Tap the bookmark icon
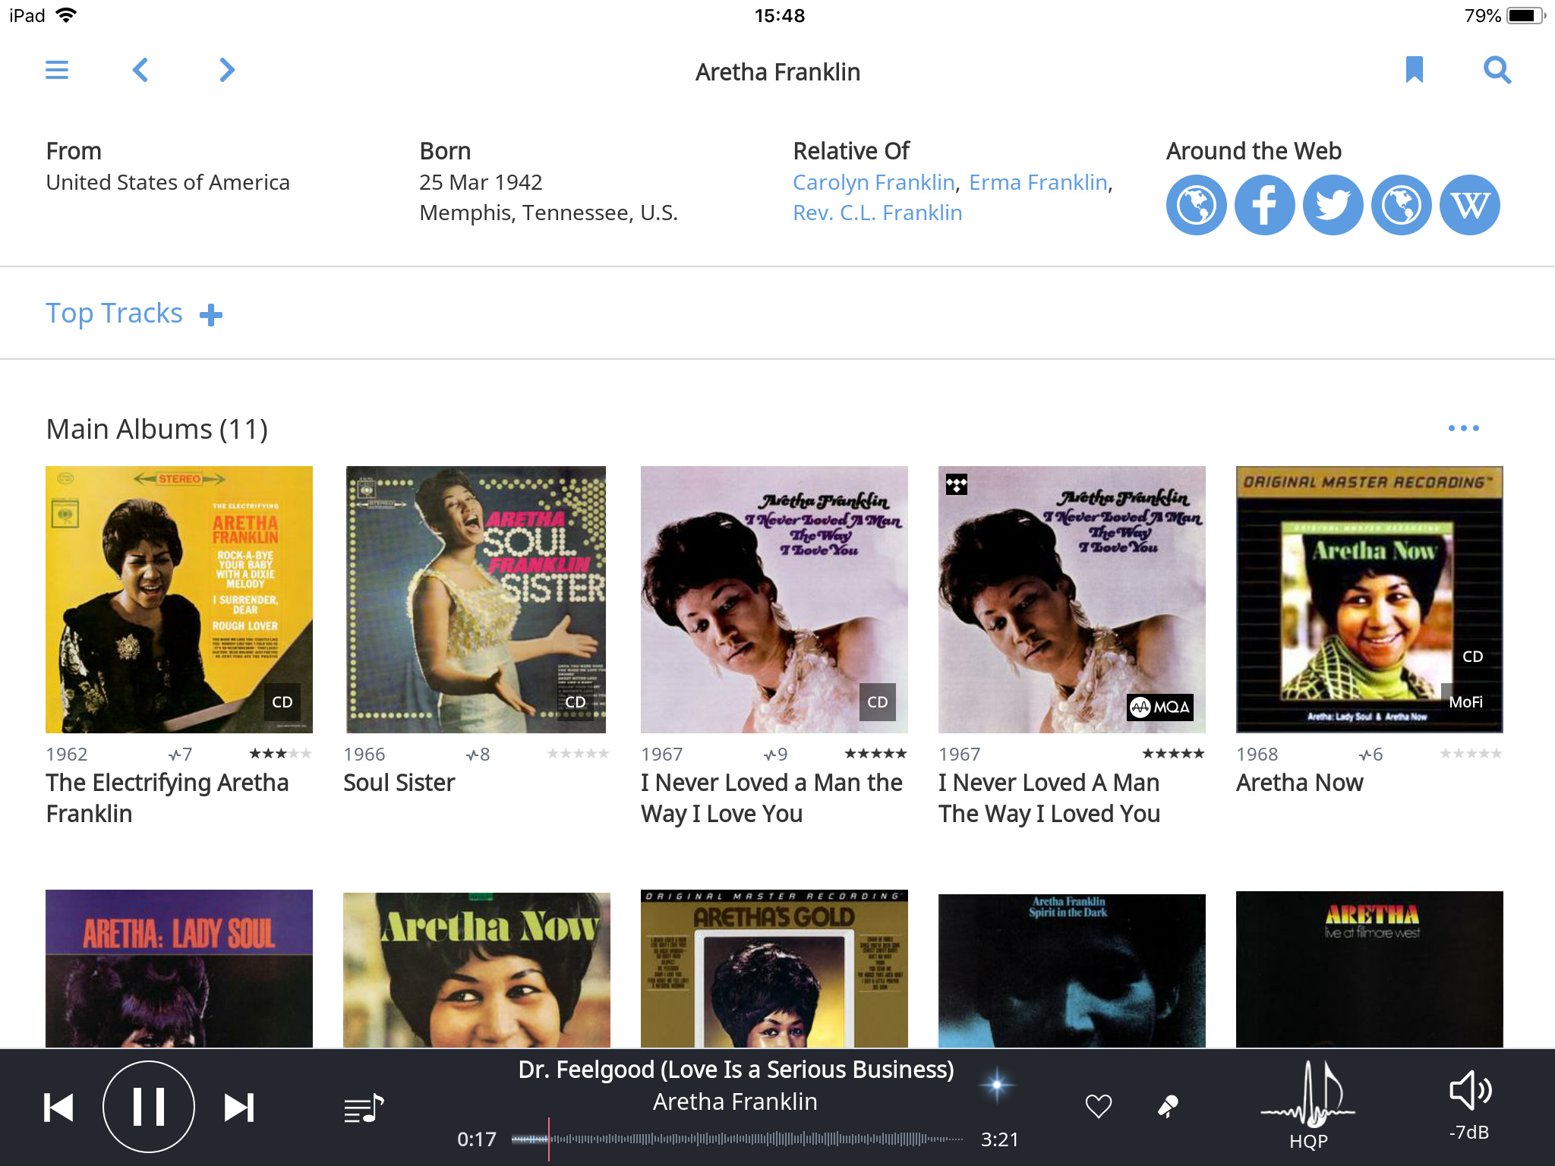 tap(1414, 70)
